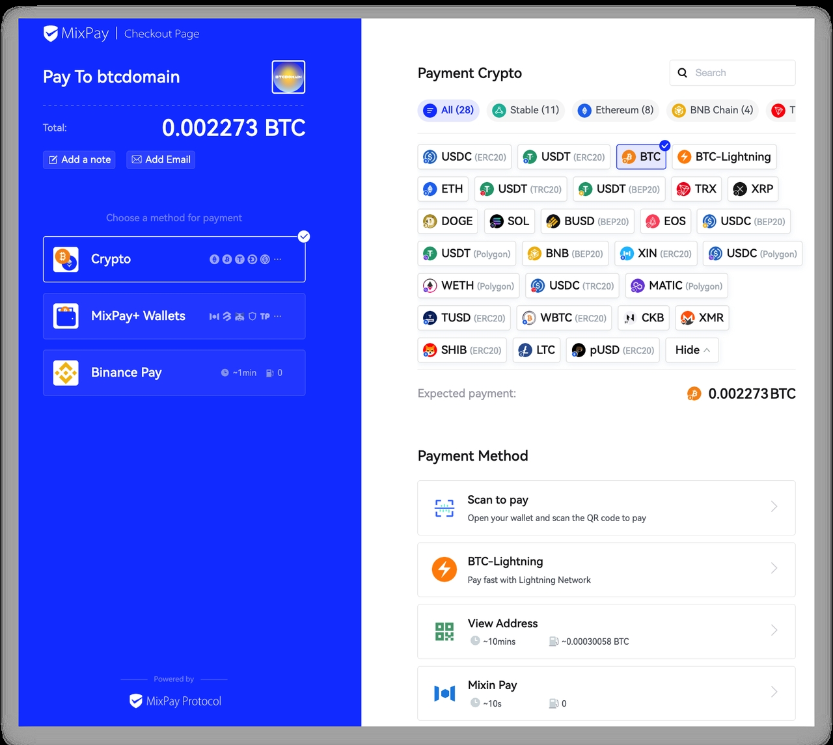The height and width of the screenshot is (745, 833).
Task: Click the Add Email button
Action: [161, 159]
